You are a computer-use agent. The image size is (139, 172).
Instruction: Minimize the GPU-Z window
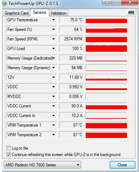coord(107,2)
